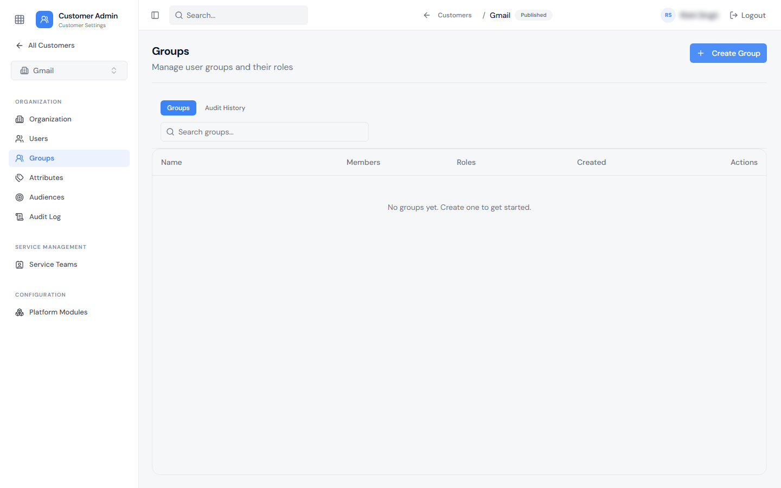Click the back arrow beside Customers breadcrumb
The width and height of the screenshot is (781, 488).
tap(427, 15)
